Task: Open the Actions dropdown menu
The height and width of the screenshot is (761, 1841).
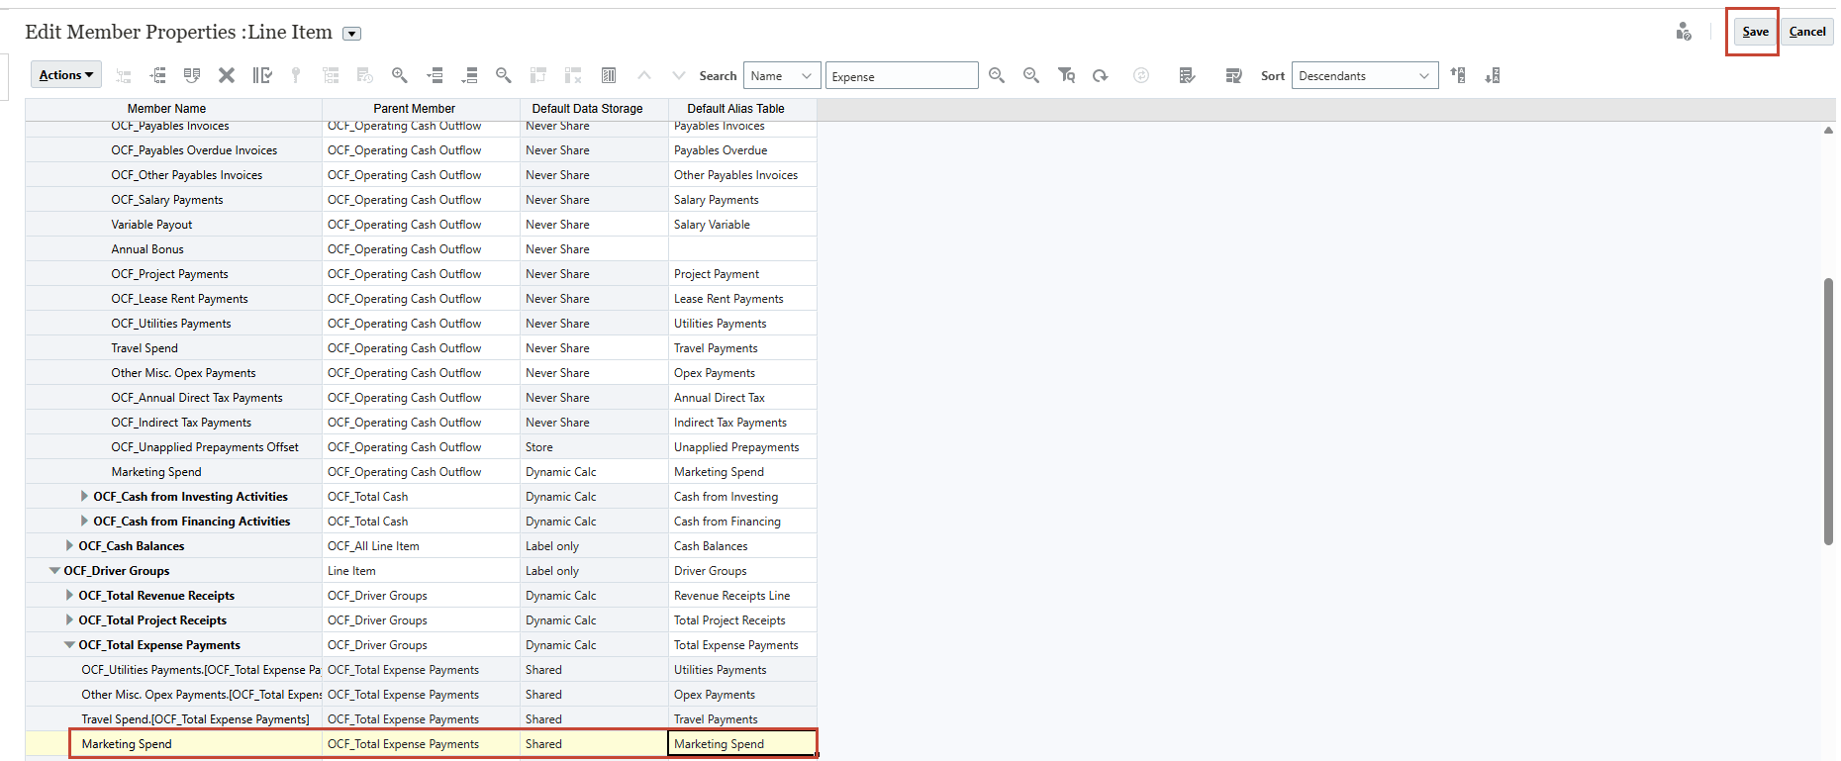Action: click(66, 75)
